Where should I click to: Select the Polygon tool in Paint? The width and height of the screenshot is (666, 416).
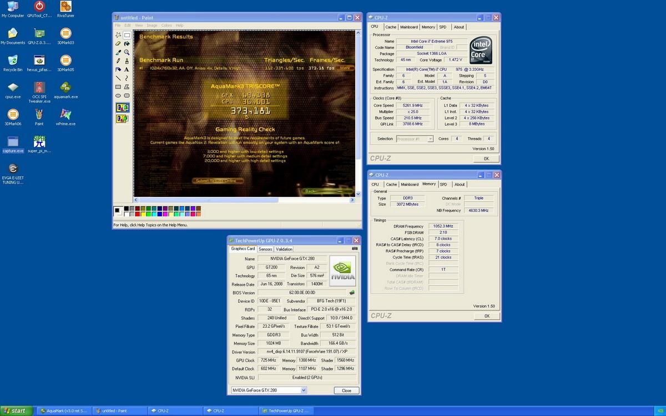point(127,87)
